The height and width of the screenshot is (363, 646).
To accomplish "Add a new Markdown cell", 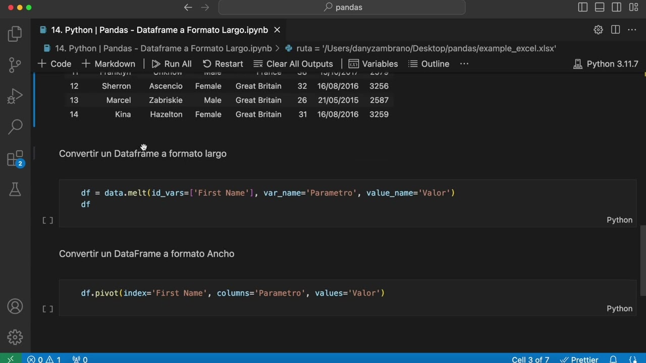I will pos(108,64).
